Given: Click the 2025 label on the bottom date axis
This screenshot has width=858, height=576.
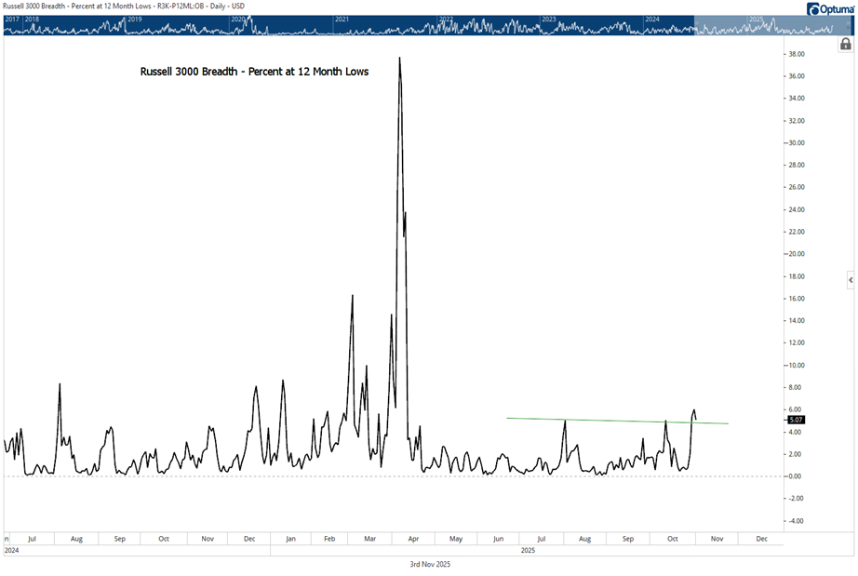Looking at the screenshot, I should (x=527, y=549).
